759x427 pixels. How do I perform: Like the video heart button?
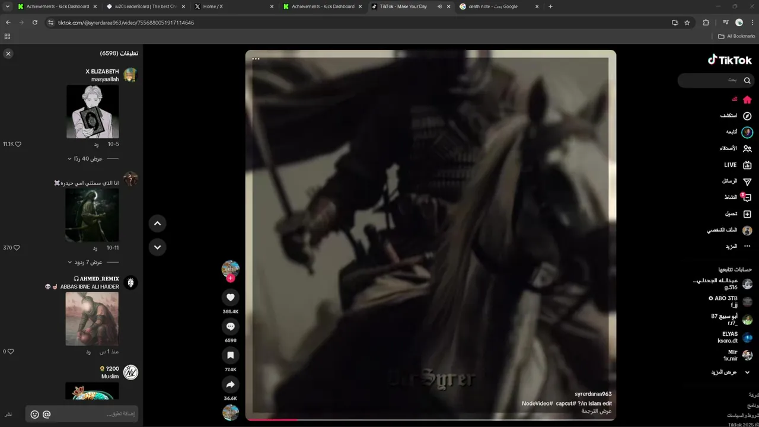tap(231, 297)
